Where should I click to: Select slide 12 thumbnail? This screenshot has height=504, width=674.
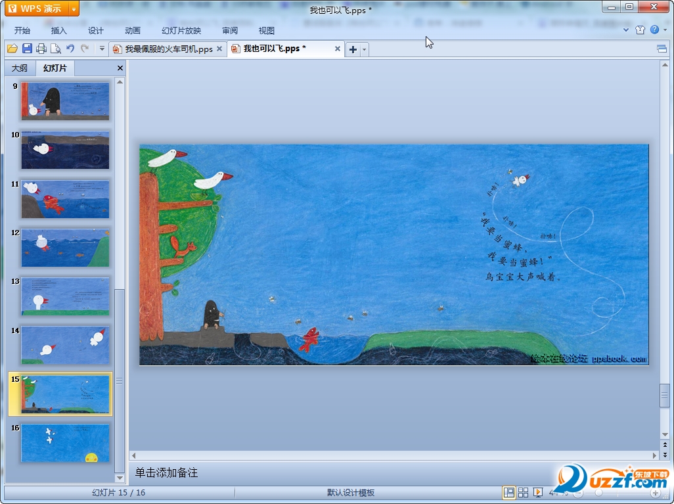[65, 248]
